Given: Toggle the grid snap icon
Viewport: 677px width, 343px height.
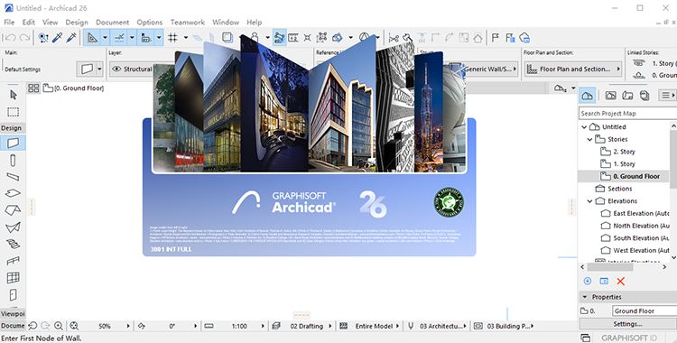Looking at the screenshot, I should click(172, 38).
